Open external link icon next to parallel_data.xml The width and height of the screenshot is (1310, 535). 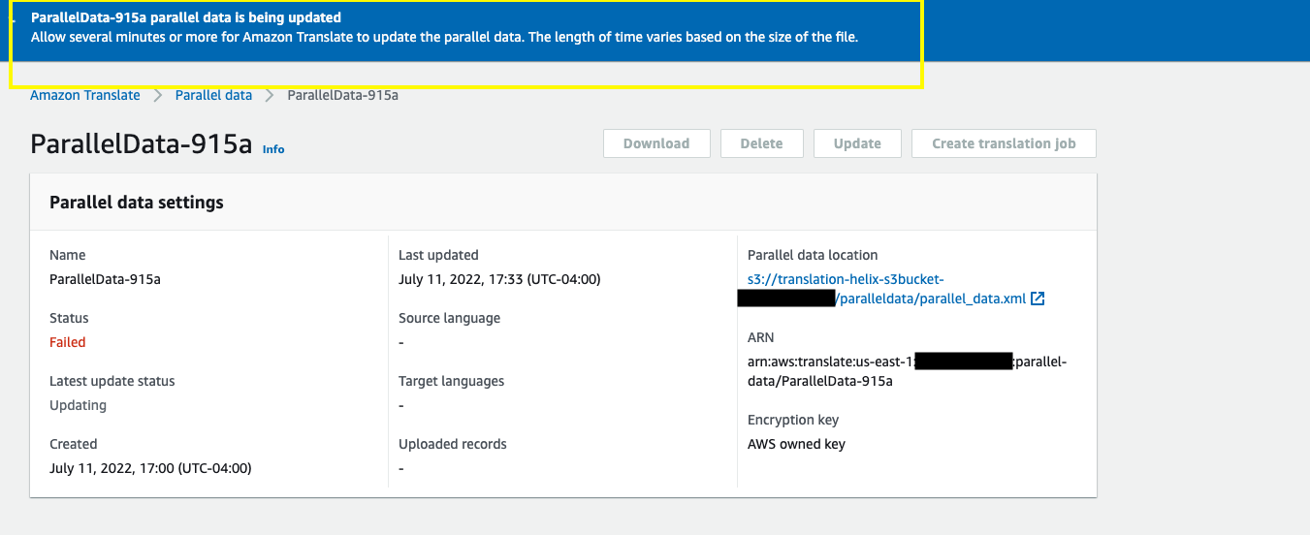[1038, 299]
